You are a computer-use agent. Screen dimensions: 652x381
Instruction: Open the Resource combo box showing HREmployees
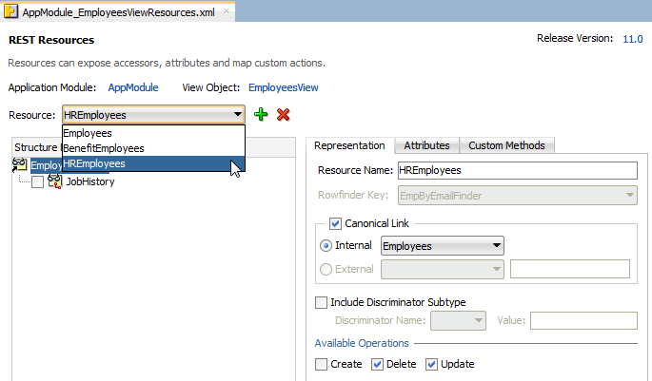pos(153,115)
